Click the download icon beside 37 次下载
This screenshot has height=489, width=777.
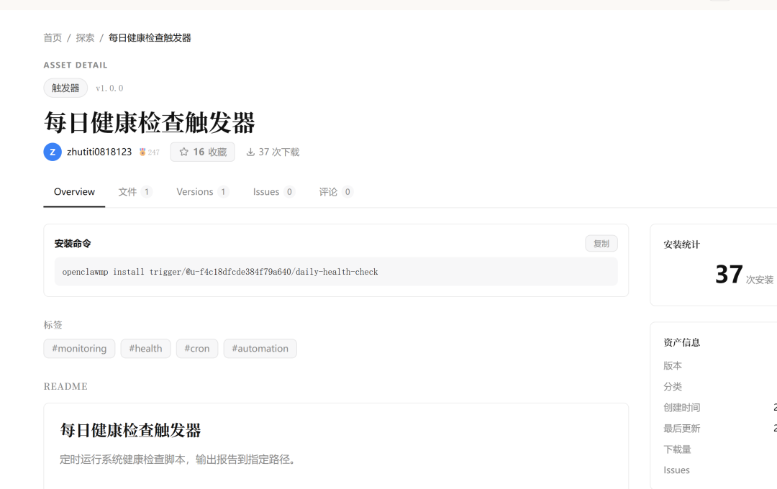(250, 152)
